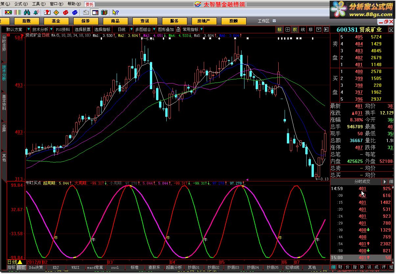Screen dimensions: 396x274
Task: Click the 标 chart toolbar icon
Action: point(280,29)
